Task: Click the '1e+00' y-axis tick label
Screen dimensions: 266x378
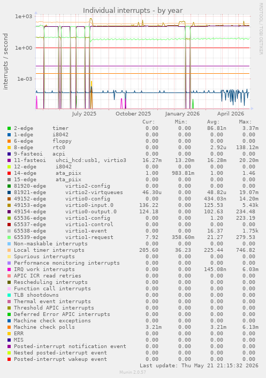Action: [x=24, y=48]
